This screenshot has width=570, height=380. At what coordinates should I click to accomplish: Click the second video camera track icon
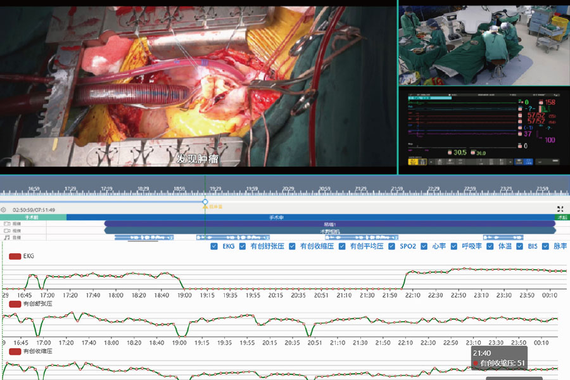point(7,231)
